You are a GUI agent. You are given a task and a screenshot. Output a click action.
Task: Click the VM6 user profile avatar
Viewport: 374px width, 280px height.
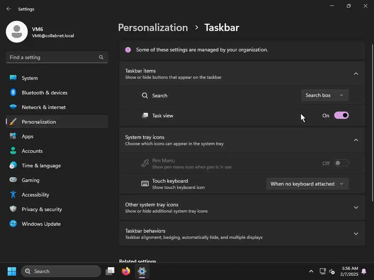coord(17,32)
